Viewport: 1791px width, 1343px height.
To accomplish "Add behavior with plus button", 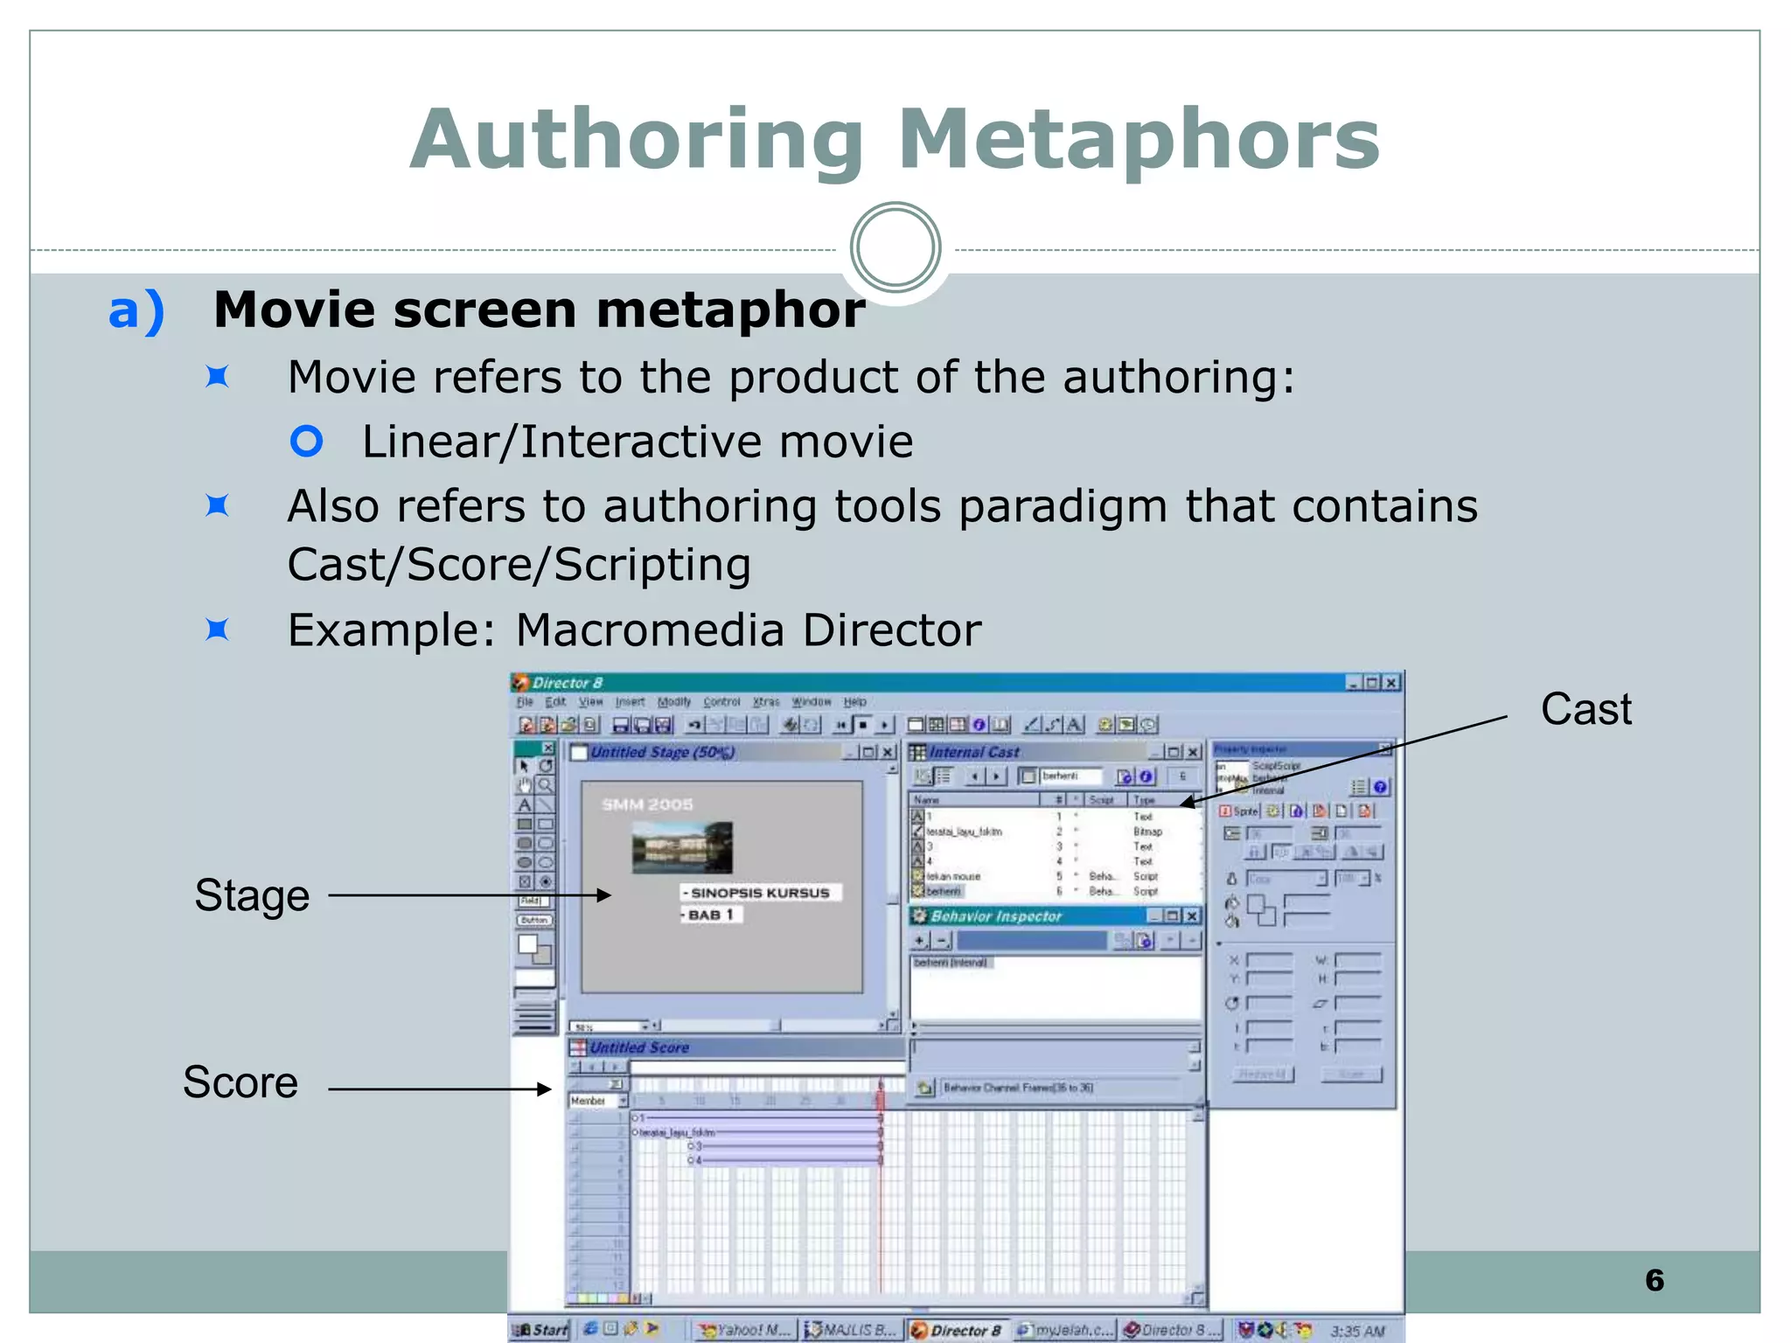I will [920, 941].
